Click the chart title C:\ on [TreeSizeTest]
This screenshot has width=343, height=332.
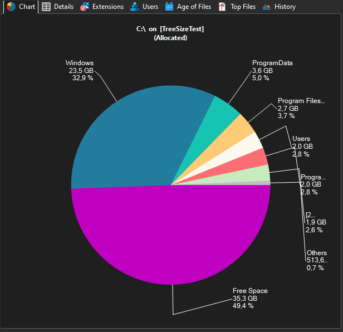tap(170, 29)
